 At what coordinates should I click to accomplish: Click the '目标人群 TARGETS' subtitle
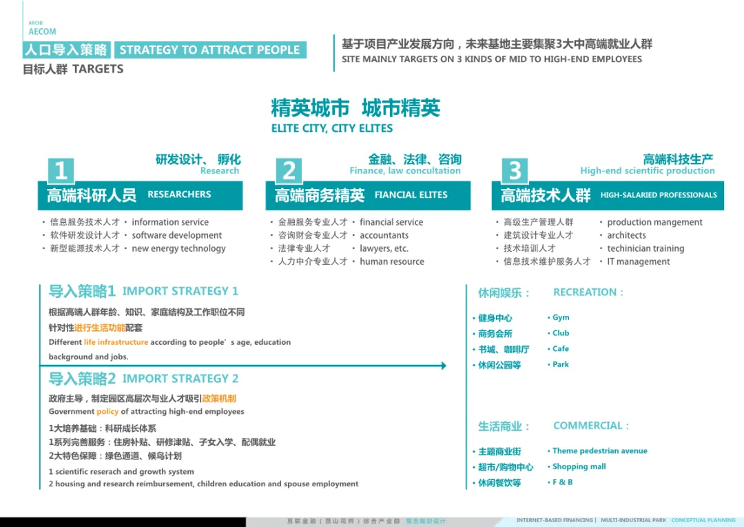73,70
